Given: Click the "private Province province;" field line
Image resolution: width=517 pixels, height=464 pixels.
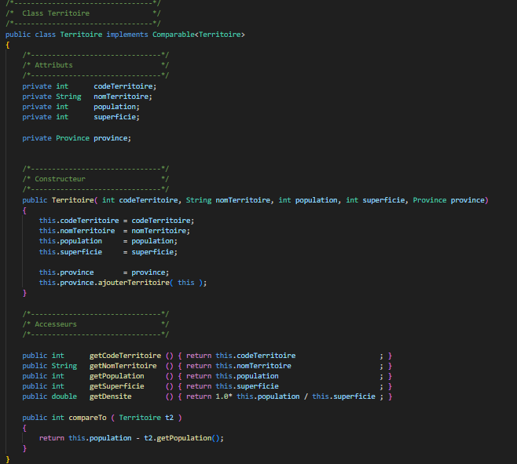Looking at the screenshot, I should (x=76, y=138).
